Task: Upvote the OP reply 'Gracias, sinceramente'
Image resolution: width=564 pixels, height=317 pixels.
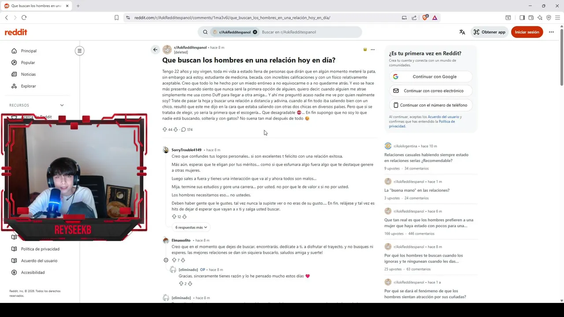Action: pyautogui.click(x=181, y=284)
